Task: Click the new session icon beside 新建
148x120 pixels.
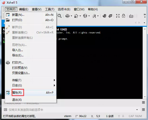Action: (x=8, y=15)
